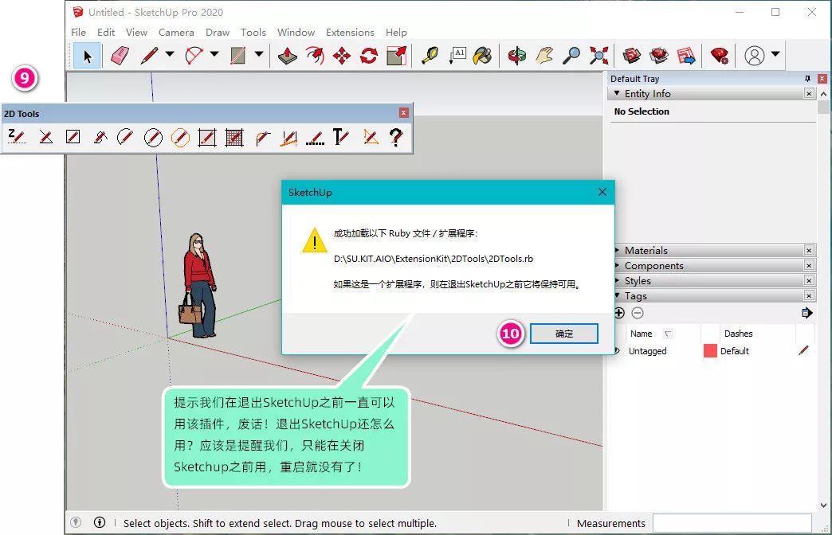Select the Scale tool

point(396,56)
